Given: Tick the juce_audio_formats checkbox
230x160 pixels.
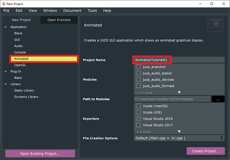Looking at the screenshot, I should 138,86.
